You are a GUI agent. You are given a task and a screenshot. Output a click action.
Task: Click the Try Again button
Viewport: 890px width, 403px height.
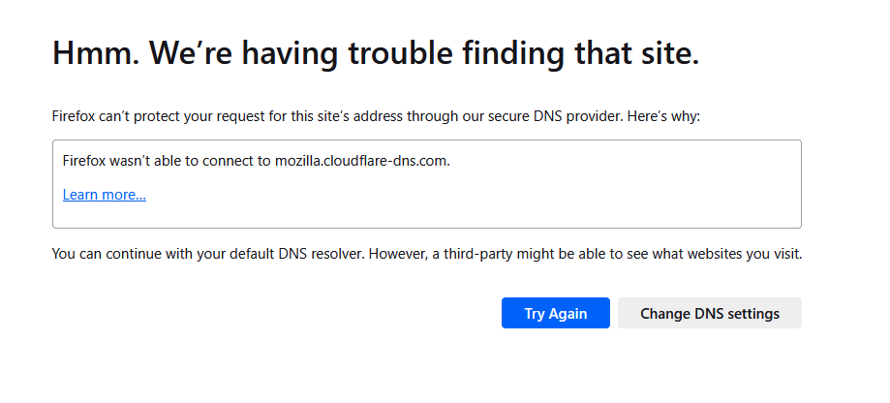click(555, 313)
